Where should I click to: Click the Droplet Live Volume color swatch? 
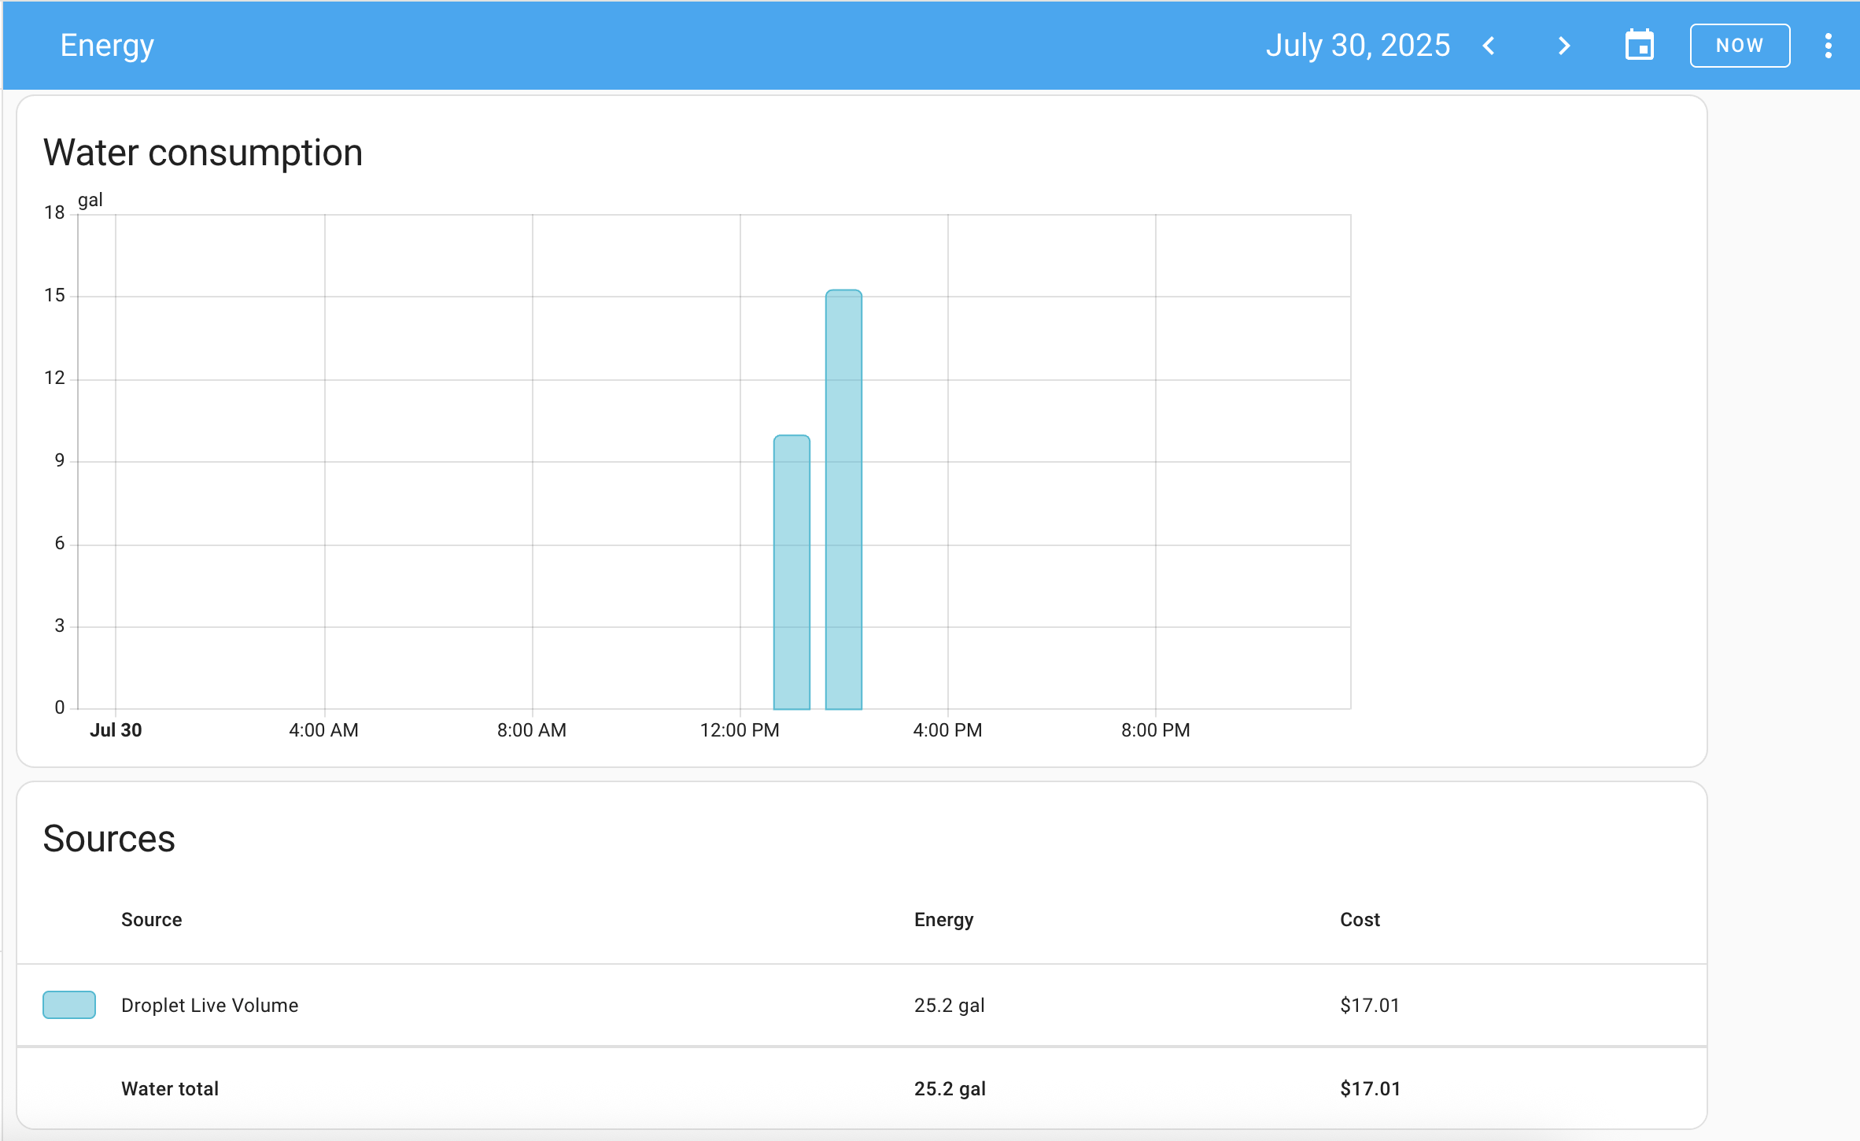(68, 1005)
